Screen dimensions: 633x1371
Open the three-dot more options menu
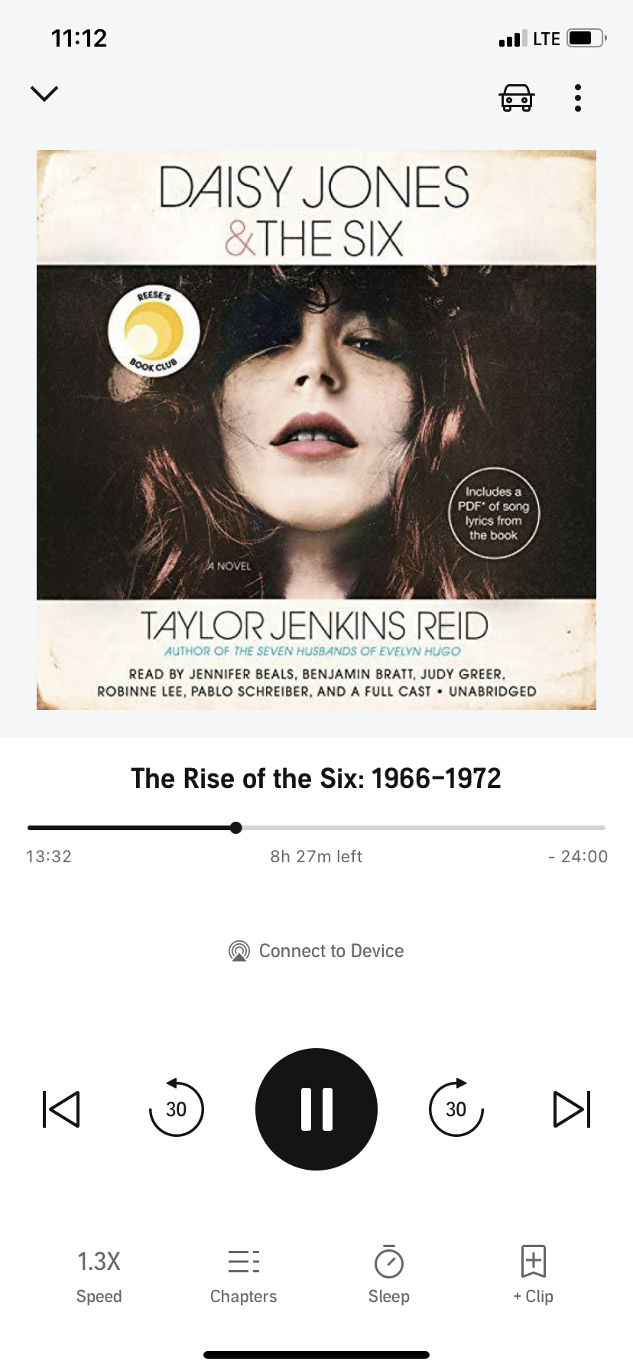tap(578, 98)
